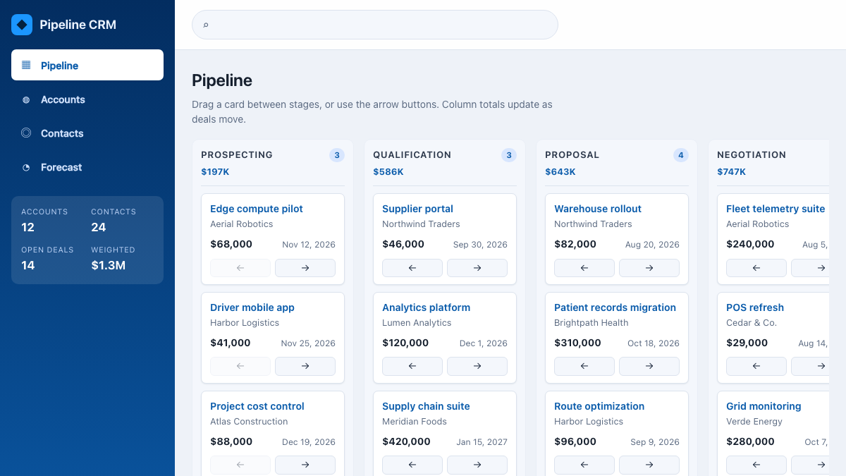Open the Patient records migration deal
This screenshot has height=476, width=846.
615,307
